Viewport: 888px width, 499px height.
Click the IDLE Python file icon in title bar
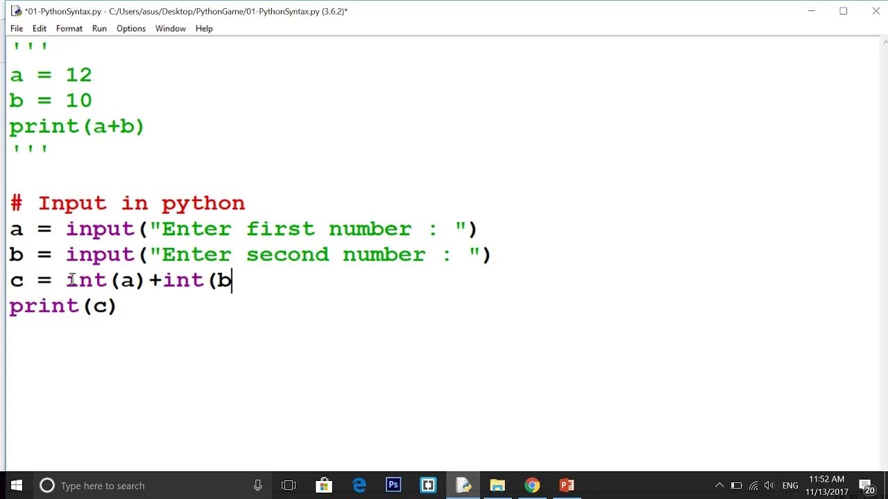click(x=16, y=10)
